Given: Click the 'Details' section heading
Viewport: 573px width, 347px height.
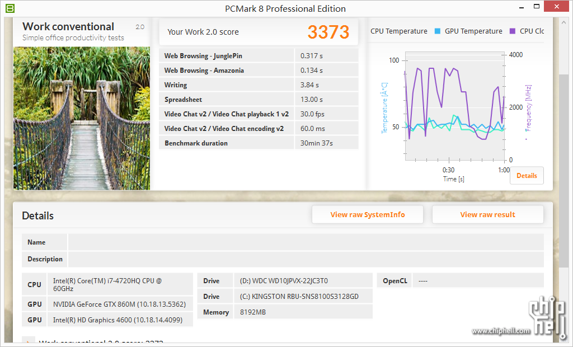Looking at the screenshot, I should coord(37,215).
